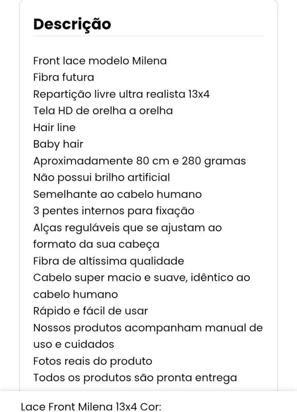
Task: Tap 'formato da sua cabeça' text
Action: (96, 244)
